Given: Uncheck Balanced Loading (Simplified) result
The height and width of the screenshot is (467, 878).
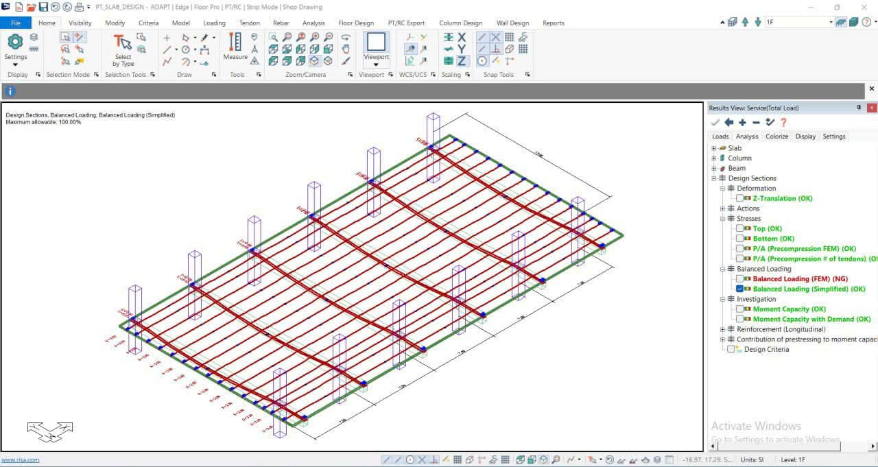Looking at the screenshot, I should point(739,289).
